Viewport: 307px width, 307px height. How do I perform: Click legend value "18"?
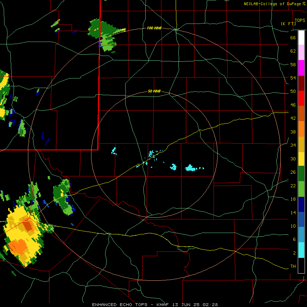pyautogui.click(x=293, y=199)
